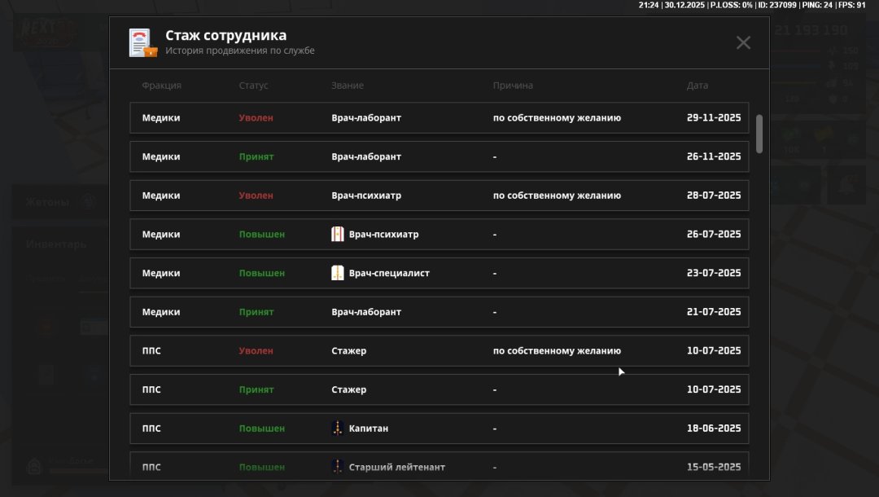Image resolution: width=879 pixels, height=497 pixels.
Task: Click the Врач-специалист rank badge icon
Action: (x=338, y=273)
